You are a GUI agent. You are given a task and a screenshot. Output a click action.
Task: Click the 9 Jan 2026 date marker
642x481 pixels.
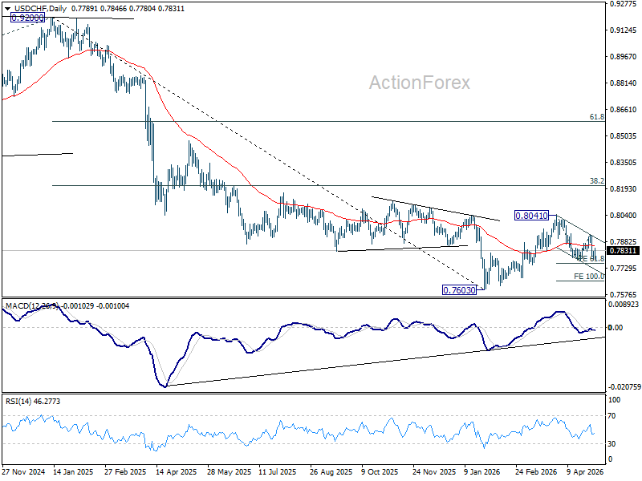[482, 471]
